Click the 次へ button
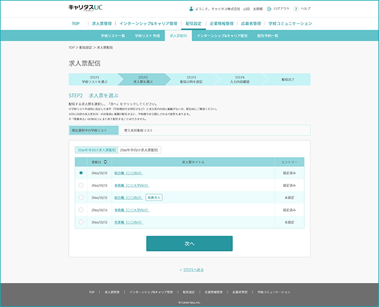379x307 pixels. click(x=189, y=244)
